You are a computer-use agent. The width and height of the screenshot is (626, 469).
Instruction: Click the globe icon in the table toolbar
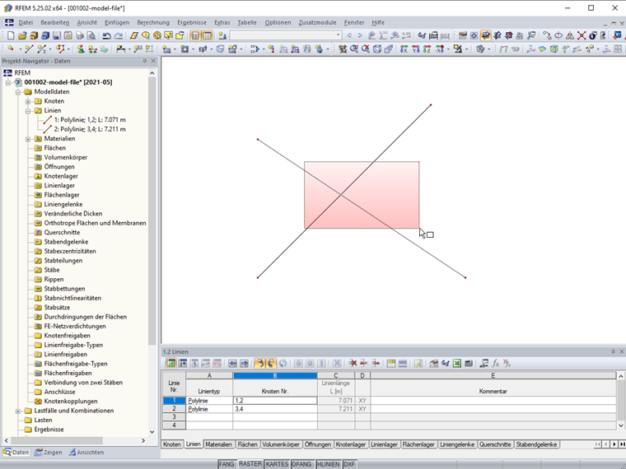pyautogui.click(x=283, y=364)
